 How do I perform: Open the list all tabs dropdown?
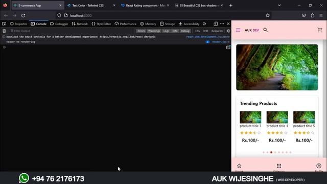coord(279,6)
